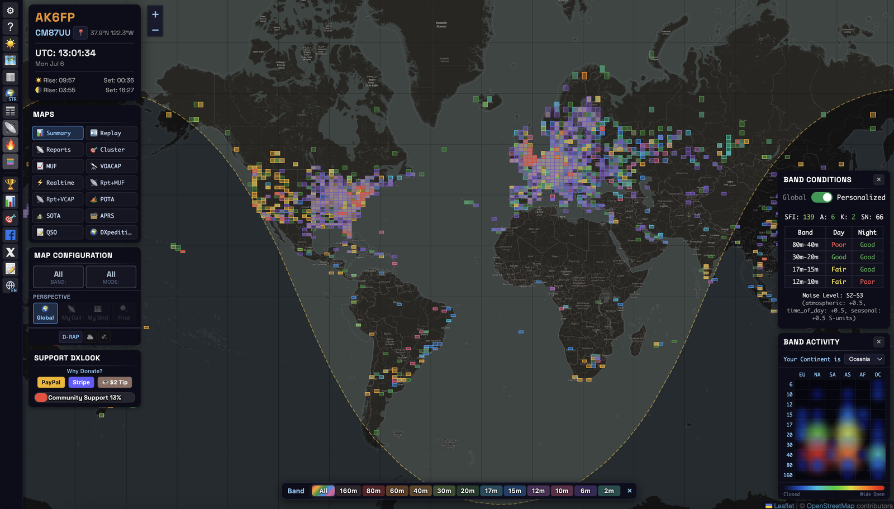Donate via the PayPal button
This screenshot has height=509, width=894.
51,382
